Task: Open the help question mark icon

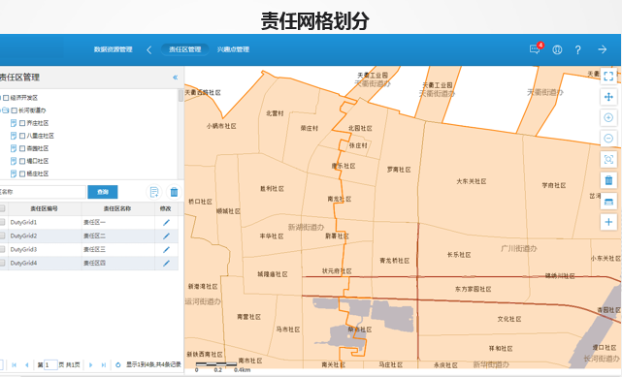Action: coord(577,49)
